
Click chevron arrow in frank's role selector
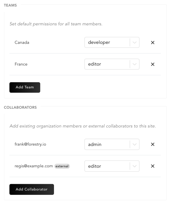click(134, 144)
